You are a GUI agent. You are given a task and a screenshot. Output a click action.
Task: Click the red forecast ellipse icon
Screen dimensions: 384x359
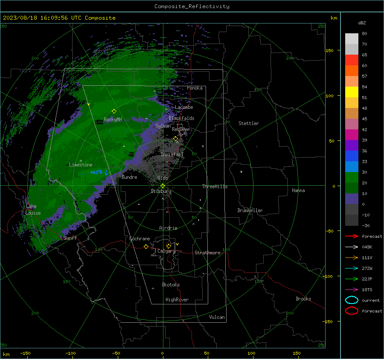tap(352, 311)
